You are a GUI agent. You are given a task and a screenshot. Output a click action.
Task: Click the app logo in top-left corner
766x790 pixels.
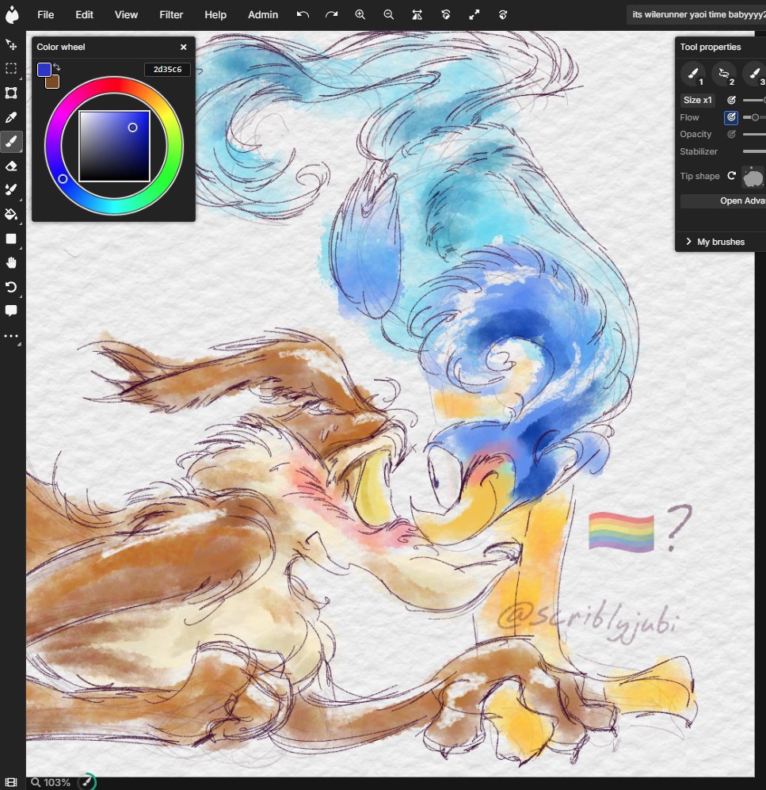click(x=12, y=14)
